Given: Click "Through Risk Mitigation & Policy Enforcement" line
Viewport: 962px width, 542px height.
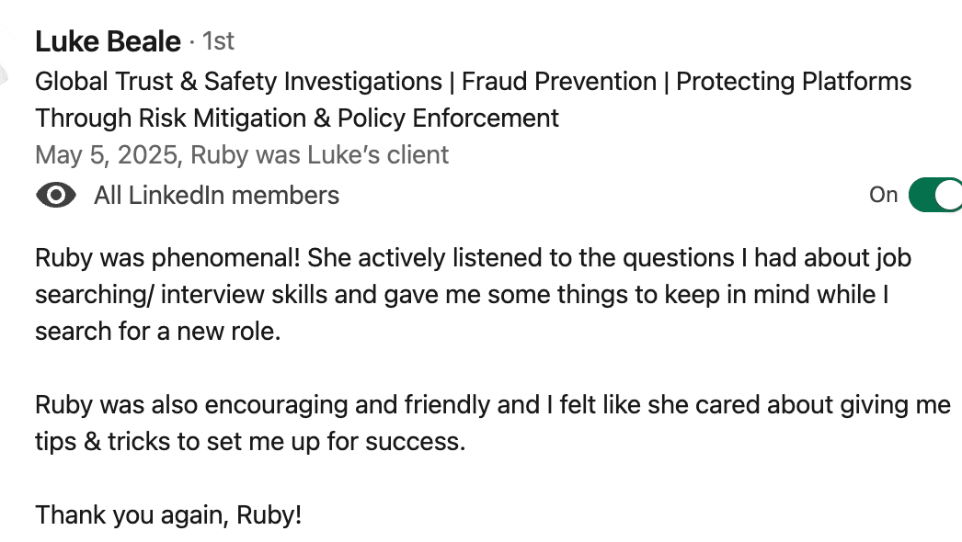Looking at the screenshot, I should pos(296,119).
